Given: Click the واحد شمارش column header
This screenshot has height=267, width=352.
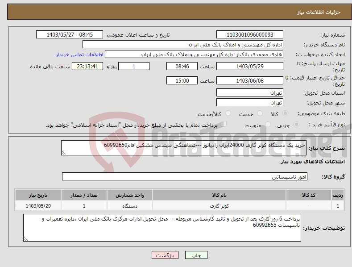Looking at the screenshot, I should pos(129,195).
